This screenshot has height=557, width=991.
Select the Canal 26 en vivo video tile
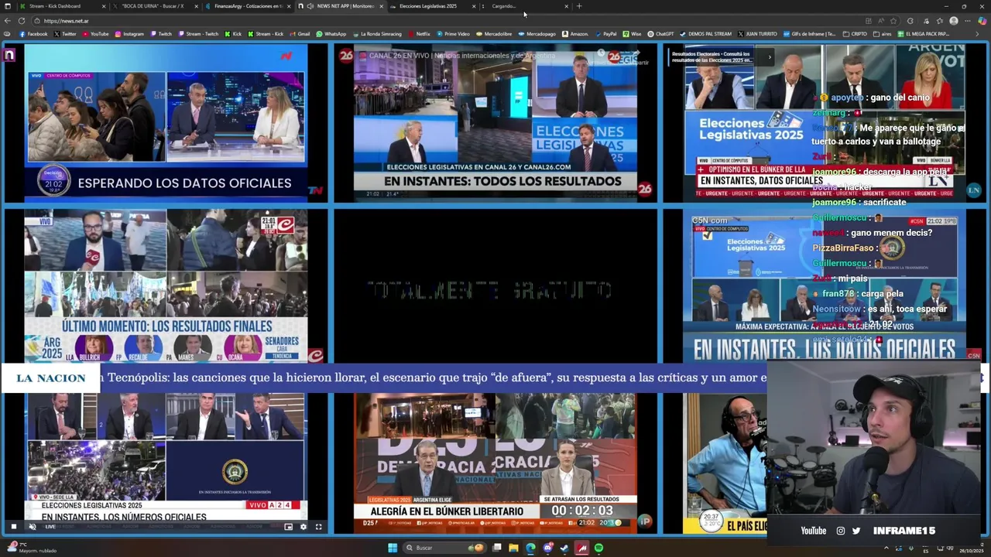(x=495, y=122)
